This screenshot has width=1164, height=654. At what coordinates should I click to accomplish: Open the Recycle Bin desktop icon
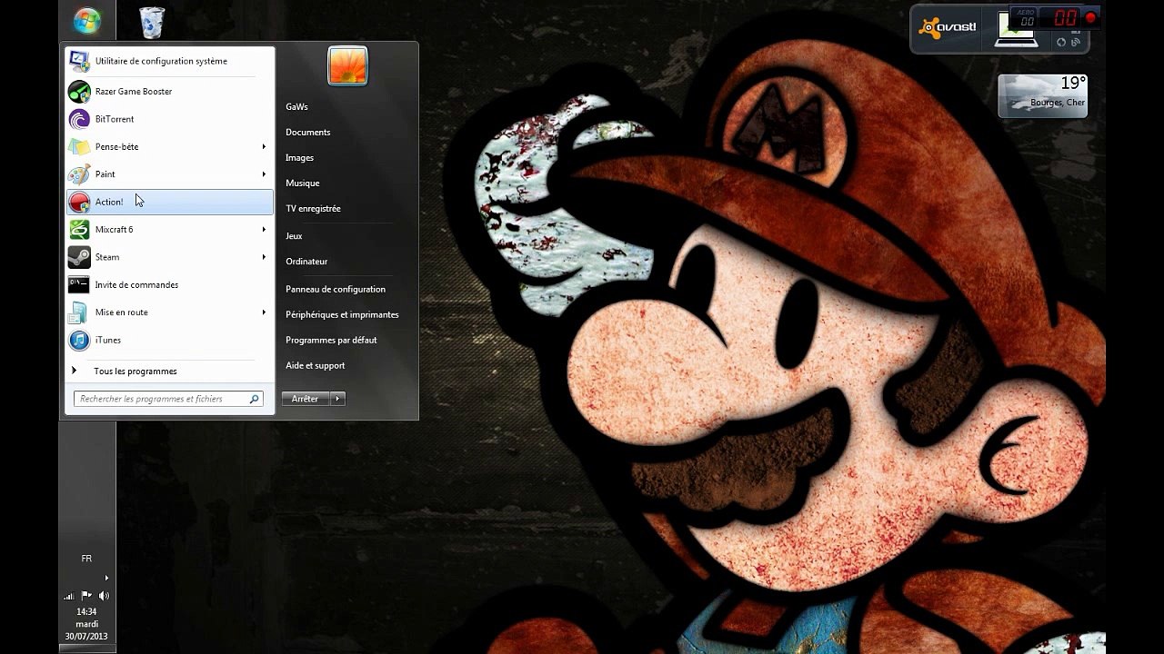click(152, 23)
